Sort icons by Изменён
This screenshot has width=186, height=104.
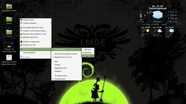coord(67,71)
